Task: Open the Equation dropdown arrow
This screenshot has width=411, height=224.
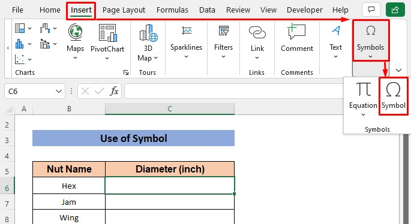Action: pos(363,114)
